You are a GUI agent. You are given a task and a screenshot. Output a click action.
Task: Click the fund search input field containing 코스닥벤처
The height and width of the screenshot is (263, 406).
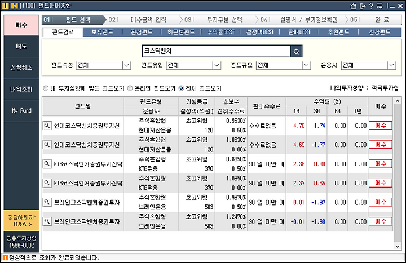[x=216, y=51]
